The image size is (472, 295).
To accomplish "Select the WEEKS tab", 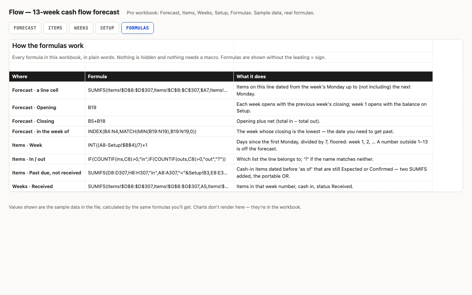I will 81,28.
